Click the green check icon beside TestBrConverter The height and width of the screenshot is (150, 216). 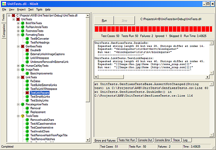27,38
